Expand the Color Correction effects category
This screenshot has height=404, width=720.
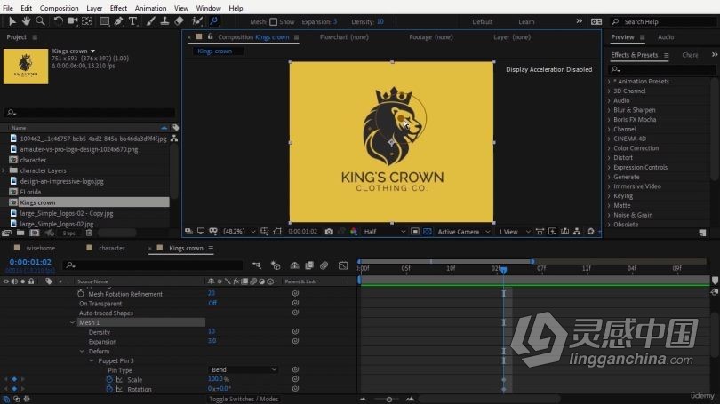tap(610, 148)
